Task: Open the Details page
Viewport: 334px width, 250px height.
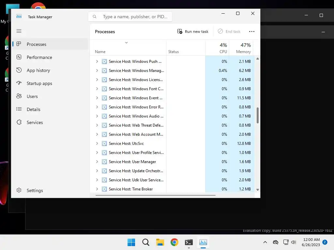Action: point(51,109)
